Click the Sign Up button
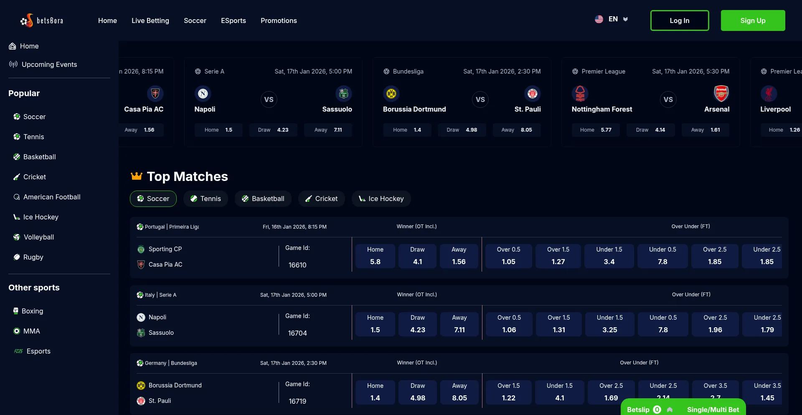This screenshot has height=415, width=802. [x=753, y=20]
